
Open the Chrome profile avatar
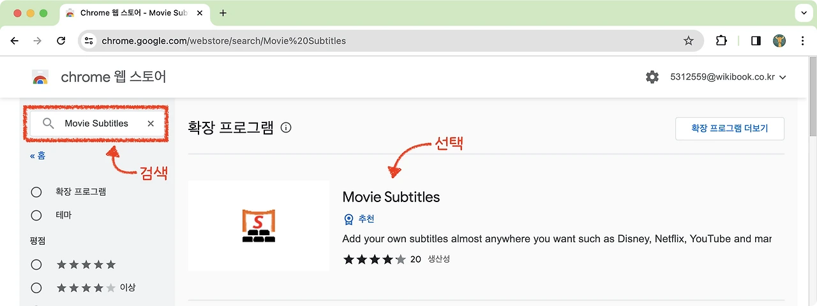tap(779, 41)
